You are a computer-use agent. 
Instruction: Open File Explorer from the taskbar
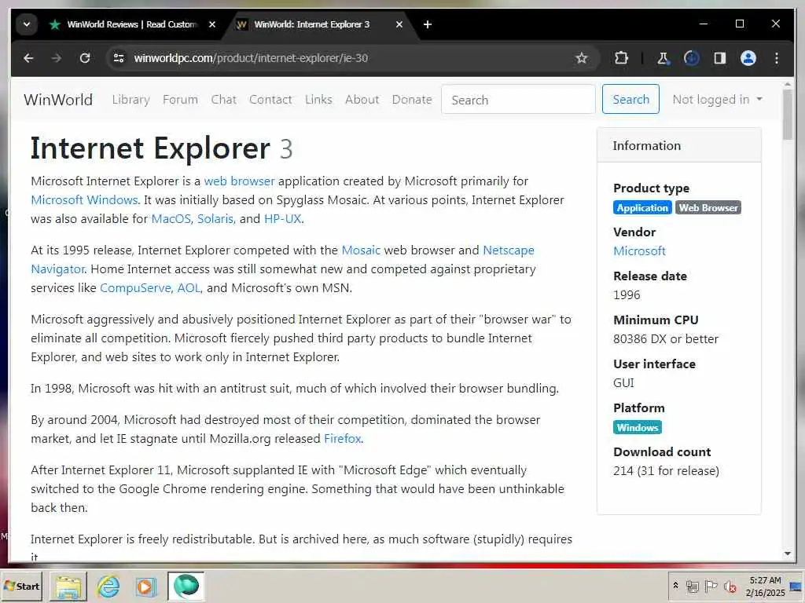pyautogui.click(x=68, y=587)
